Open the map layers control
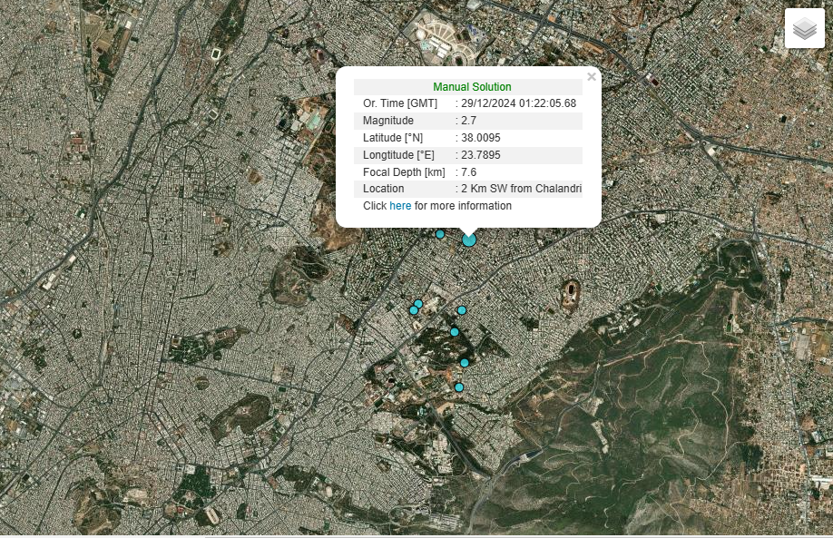Image resolution: width=833 pixels, height=538 pixels. click(804, 29)
